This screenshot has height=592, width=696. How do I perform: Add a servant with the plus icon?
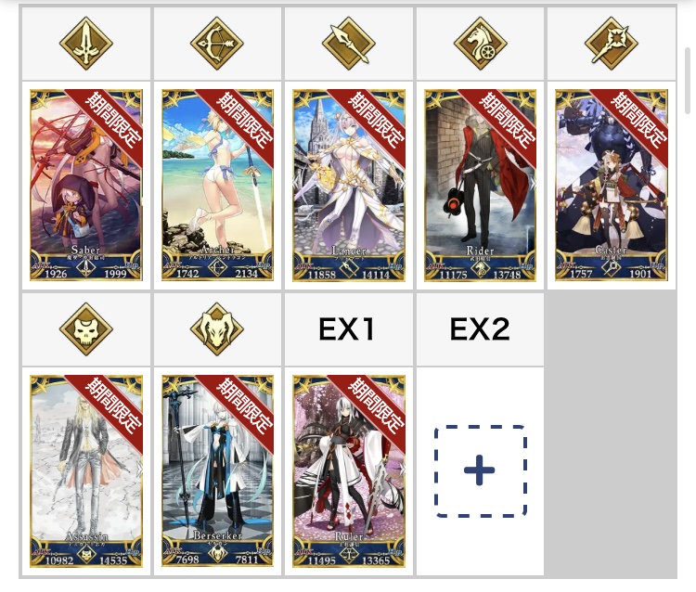click(x=480, y=470)
